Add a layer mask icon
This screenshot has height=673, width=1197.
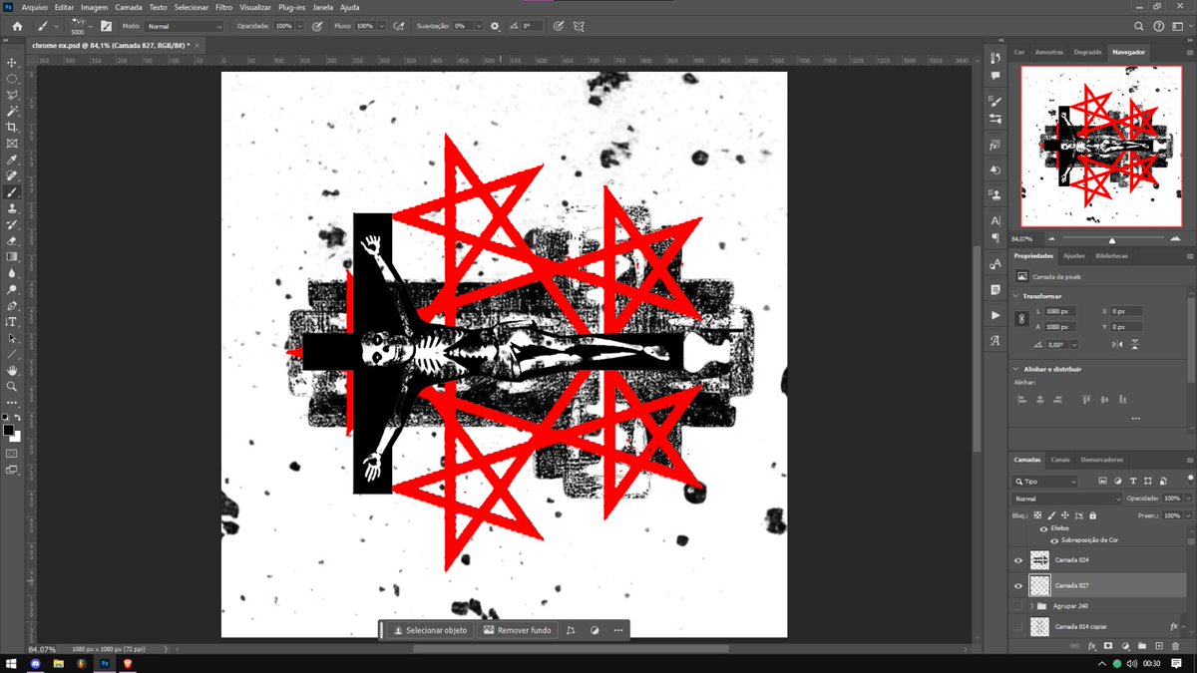pyautogui.click(x=1108, y=646)
